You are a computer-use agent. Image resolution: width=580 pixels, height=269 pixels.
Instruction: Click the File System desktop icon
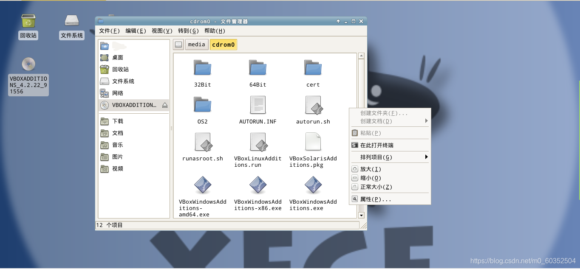click(72, 20)
